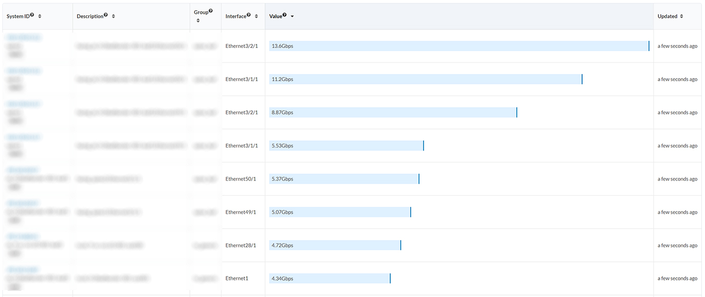This screenshot has width=705, height=297.
Task: Click the question mark beside Interface header
Action: 249,15
